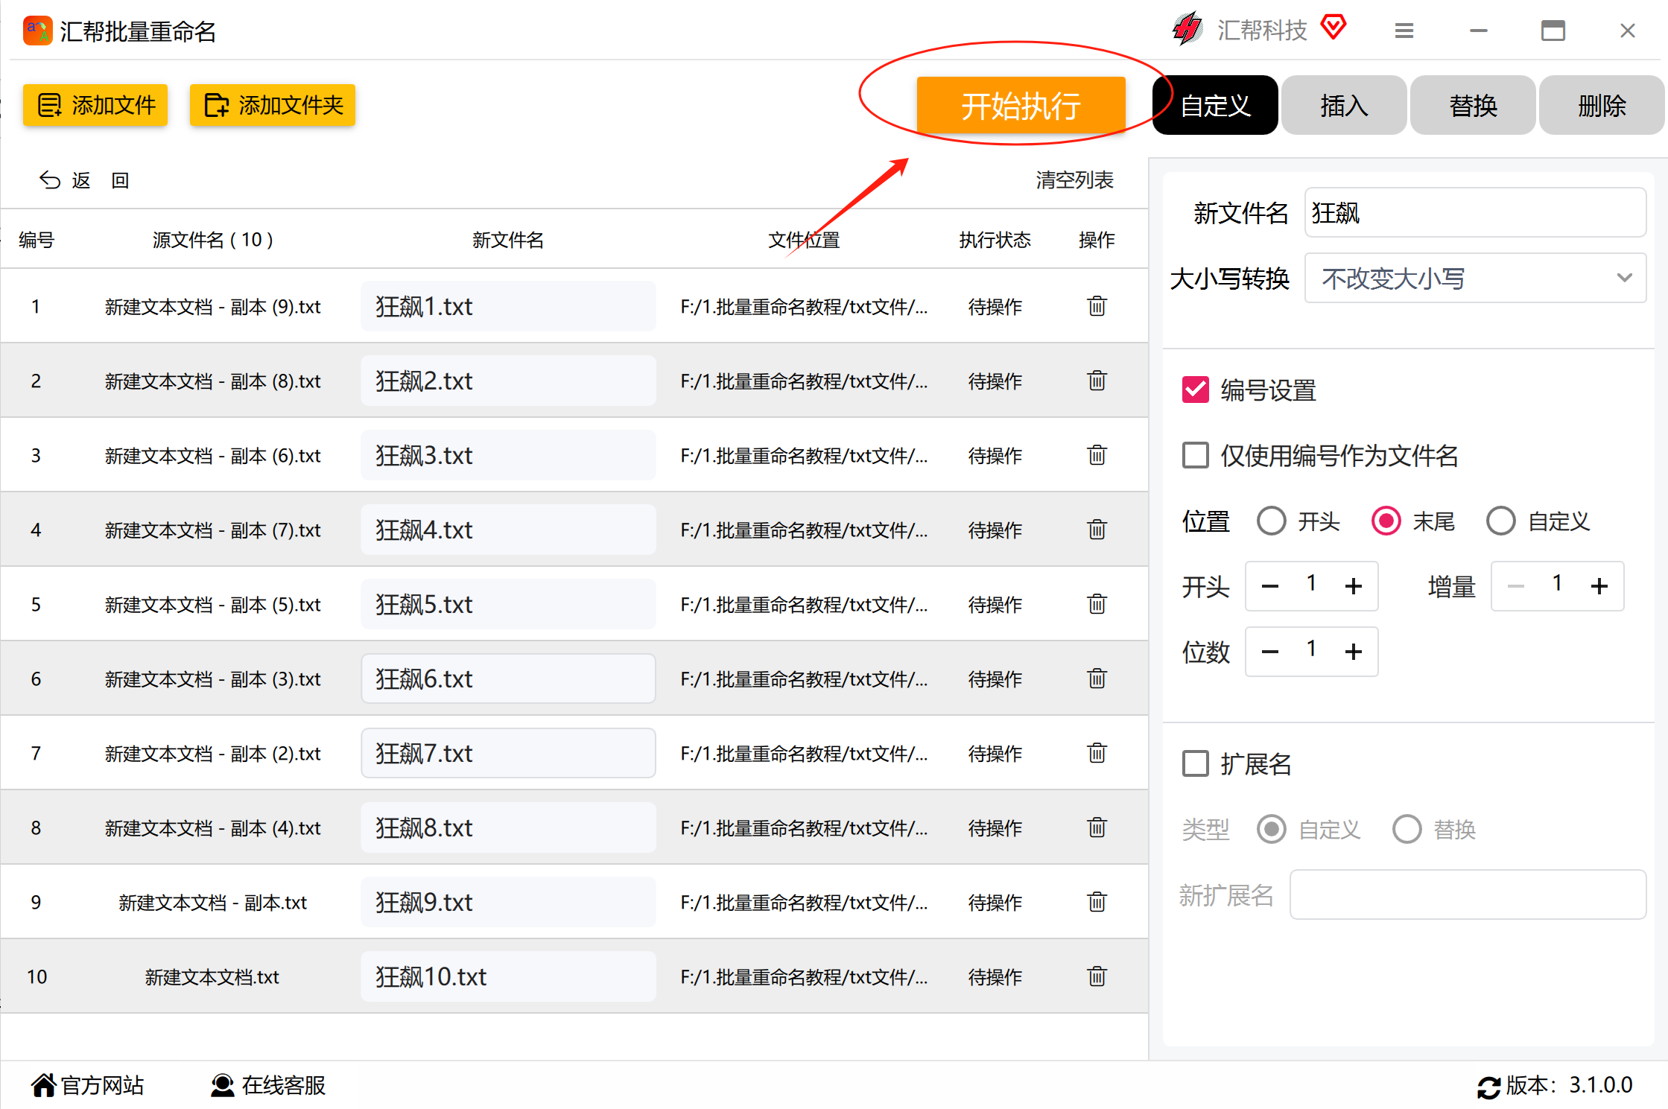Enable 仅使用编号作为文件名 checkbox
This screenshot has height=1109, width=1668.
point(1195,455)
